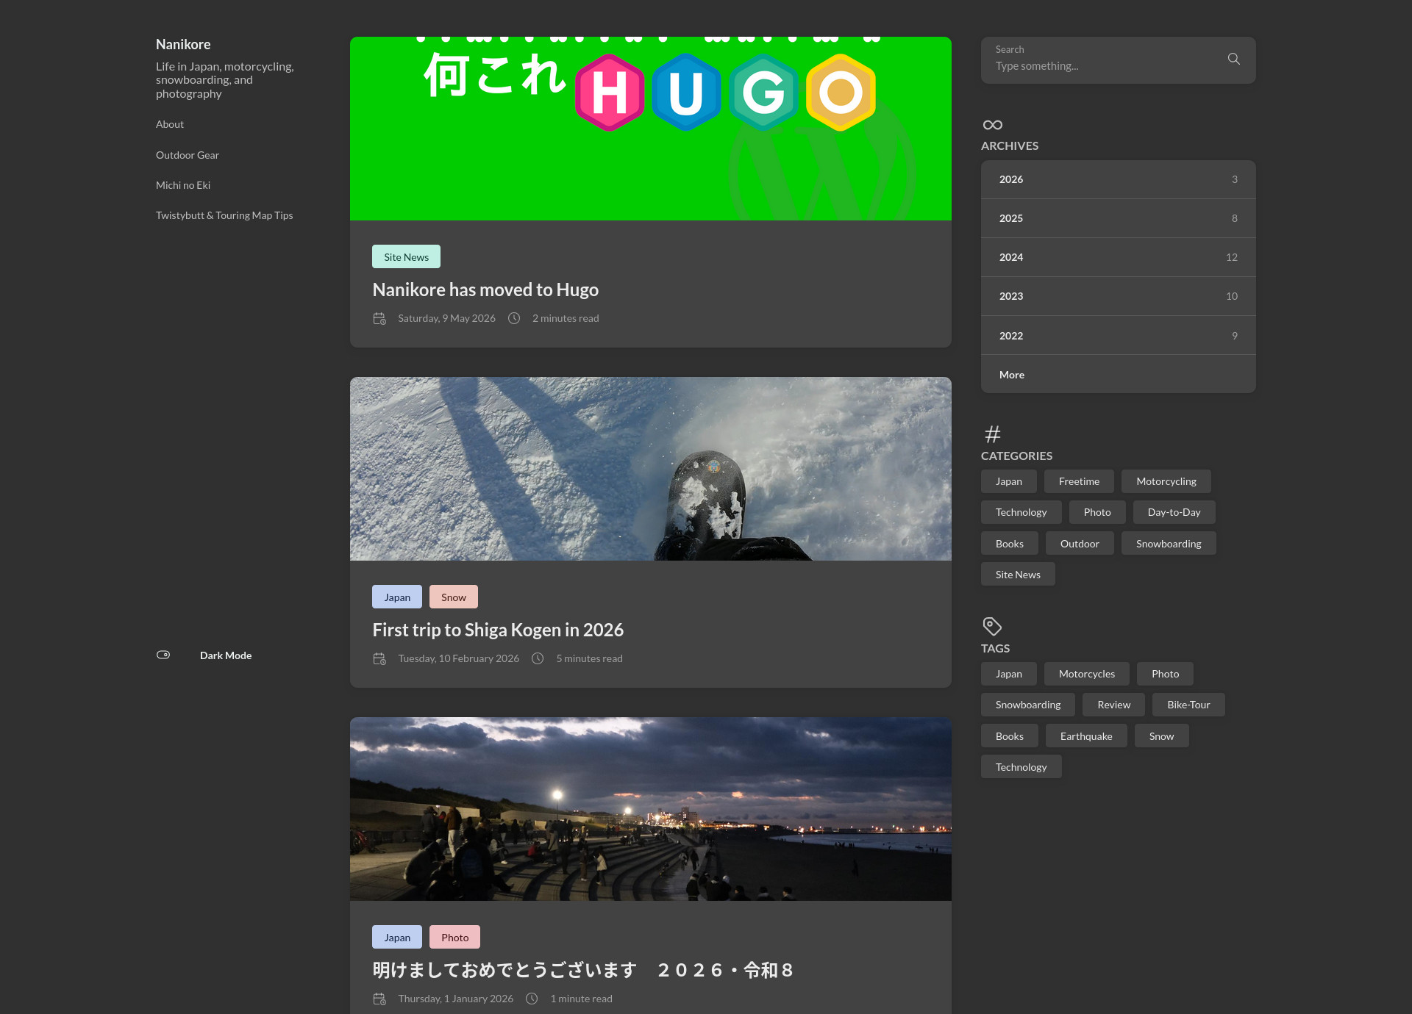Click clock icon beside 2 minutes read
Screen dimensions: 1412x1014
[x=514, y=318]
